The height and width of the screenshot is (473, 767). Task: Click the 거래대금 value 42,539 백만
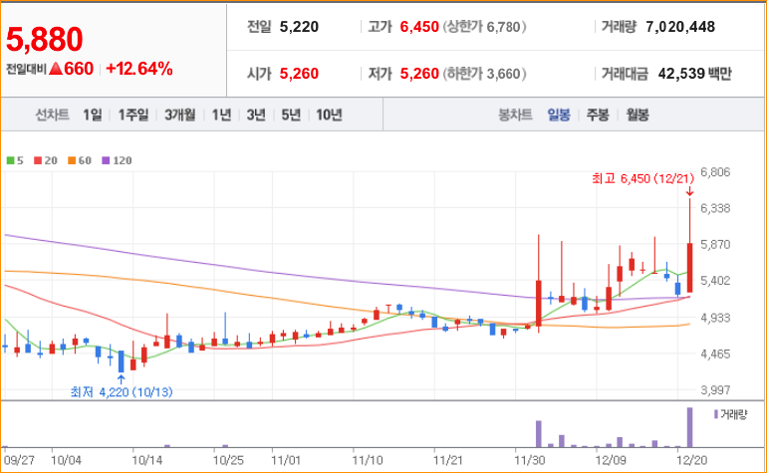click(x=694, y=74)
